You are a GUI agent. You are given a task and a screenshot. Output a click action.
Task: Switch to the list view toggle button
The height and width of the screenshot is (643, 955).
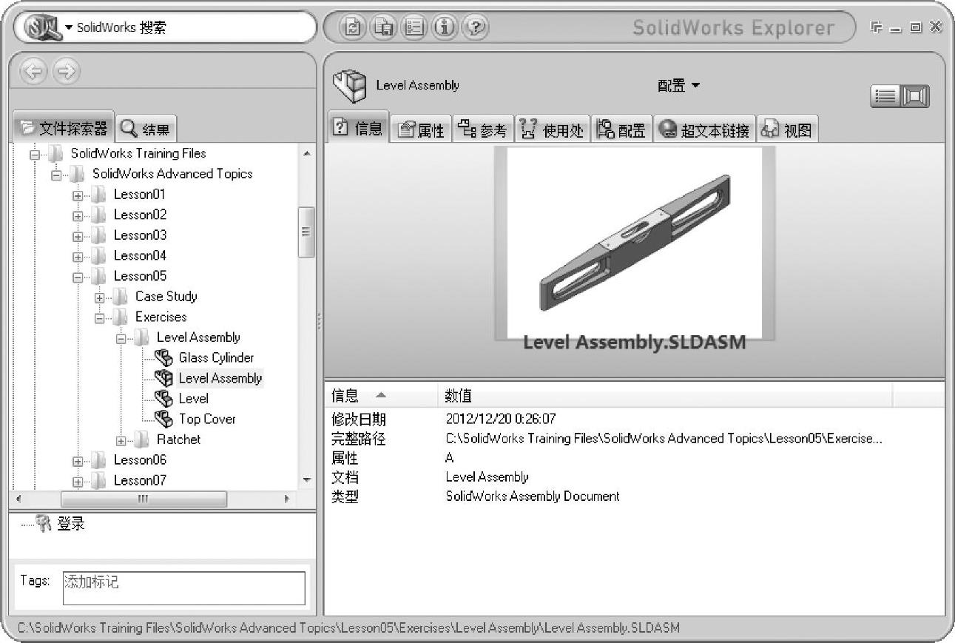pos(885,96)
